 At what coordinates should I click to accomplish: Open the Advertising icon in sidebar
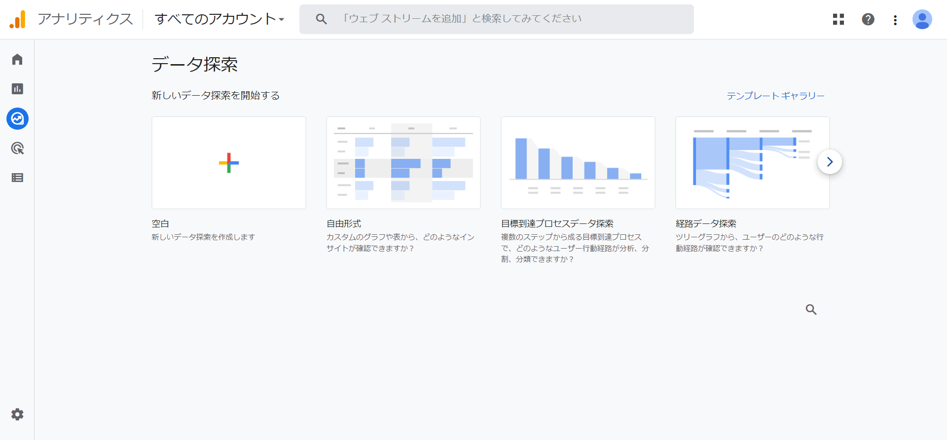tap(17, 148)
